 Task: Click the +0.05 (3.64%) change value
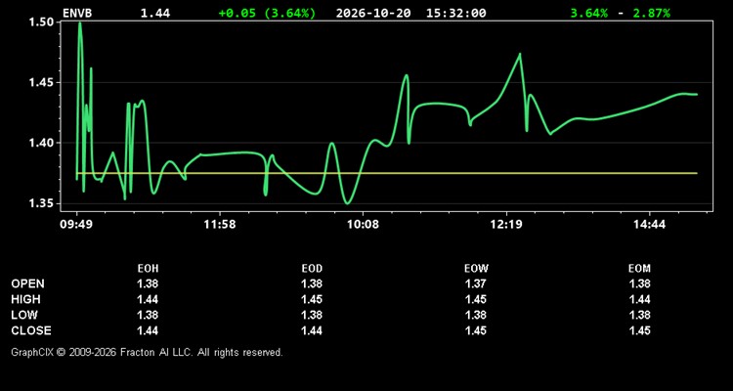[x=267, y=13]
